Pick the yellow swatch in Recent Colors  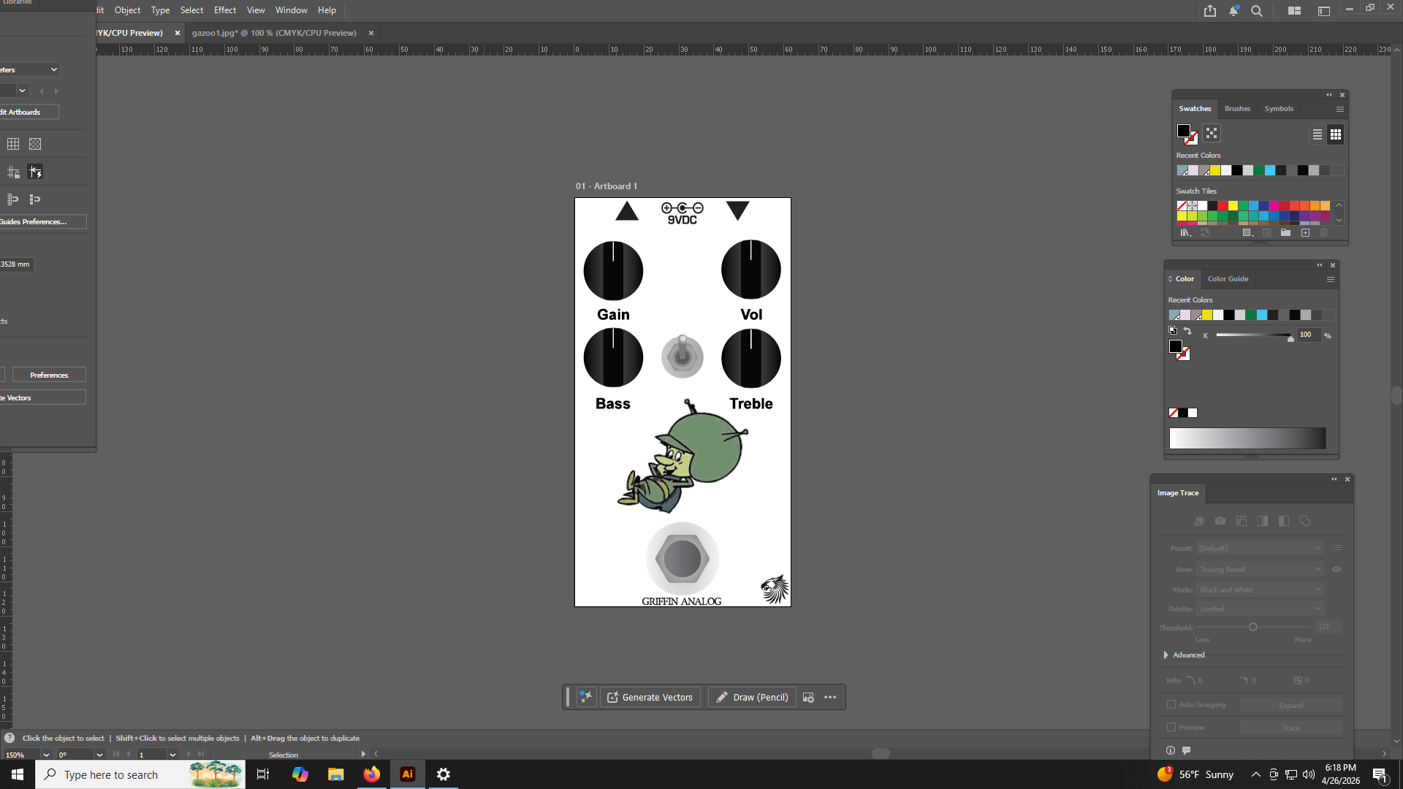[1215, 170]
